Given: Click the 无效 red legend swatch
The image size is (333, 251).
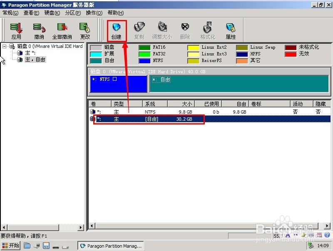Looking at the screenshot, I should click(291, 54).
